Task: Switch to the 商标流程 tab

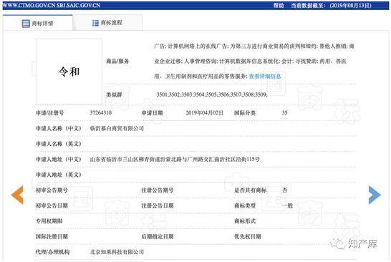Action: click(107, 23)
